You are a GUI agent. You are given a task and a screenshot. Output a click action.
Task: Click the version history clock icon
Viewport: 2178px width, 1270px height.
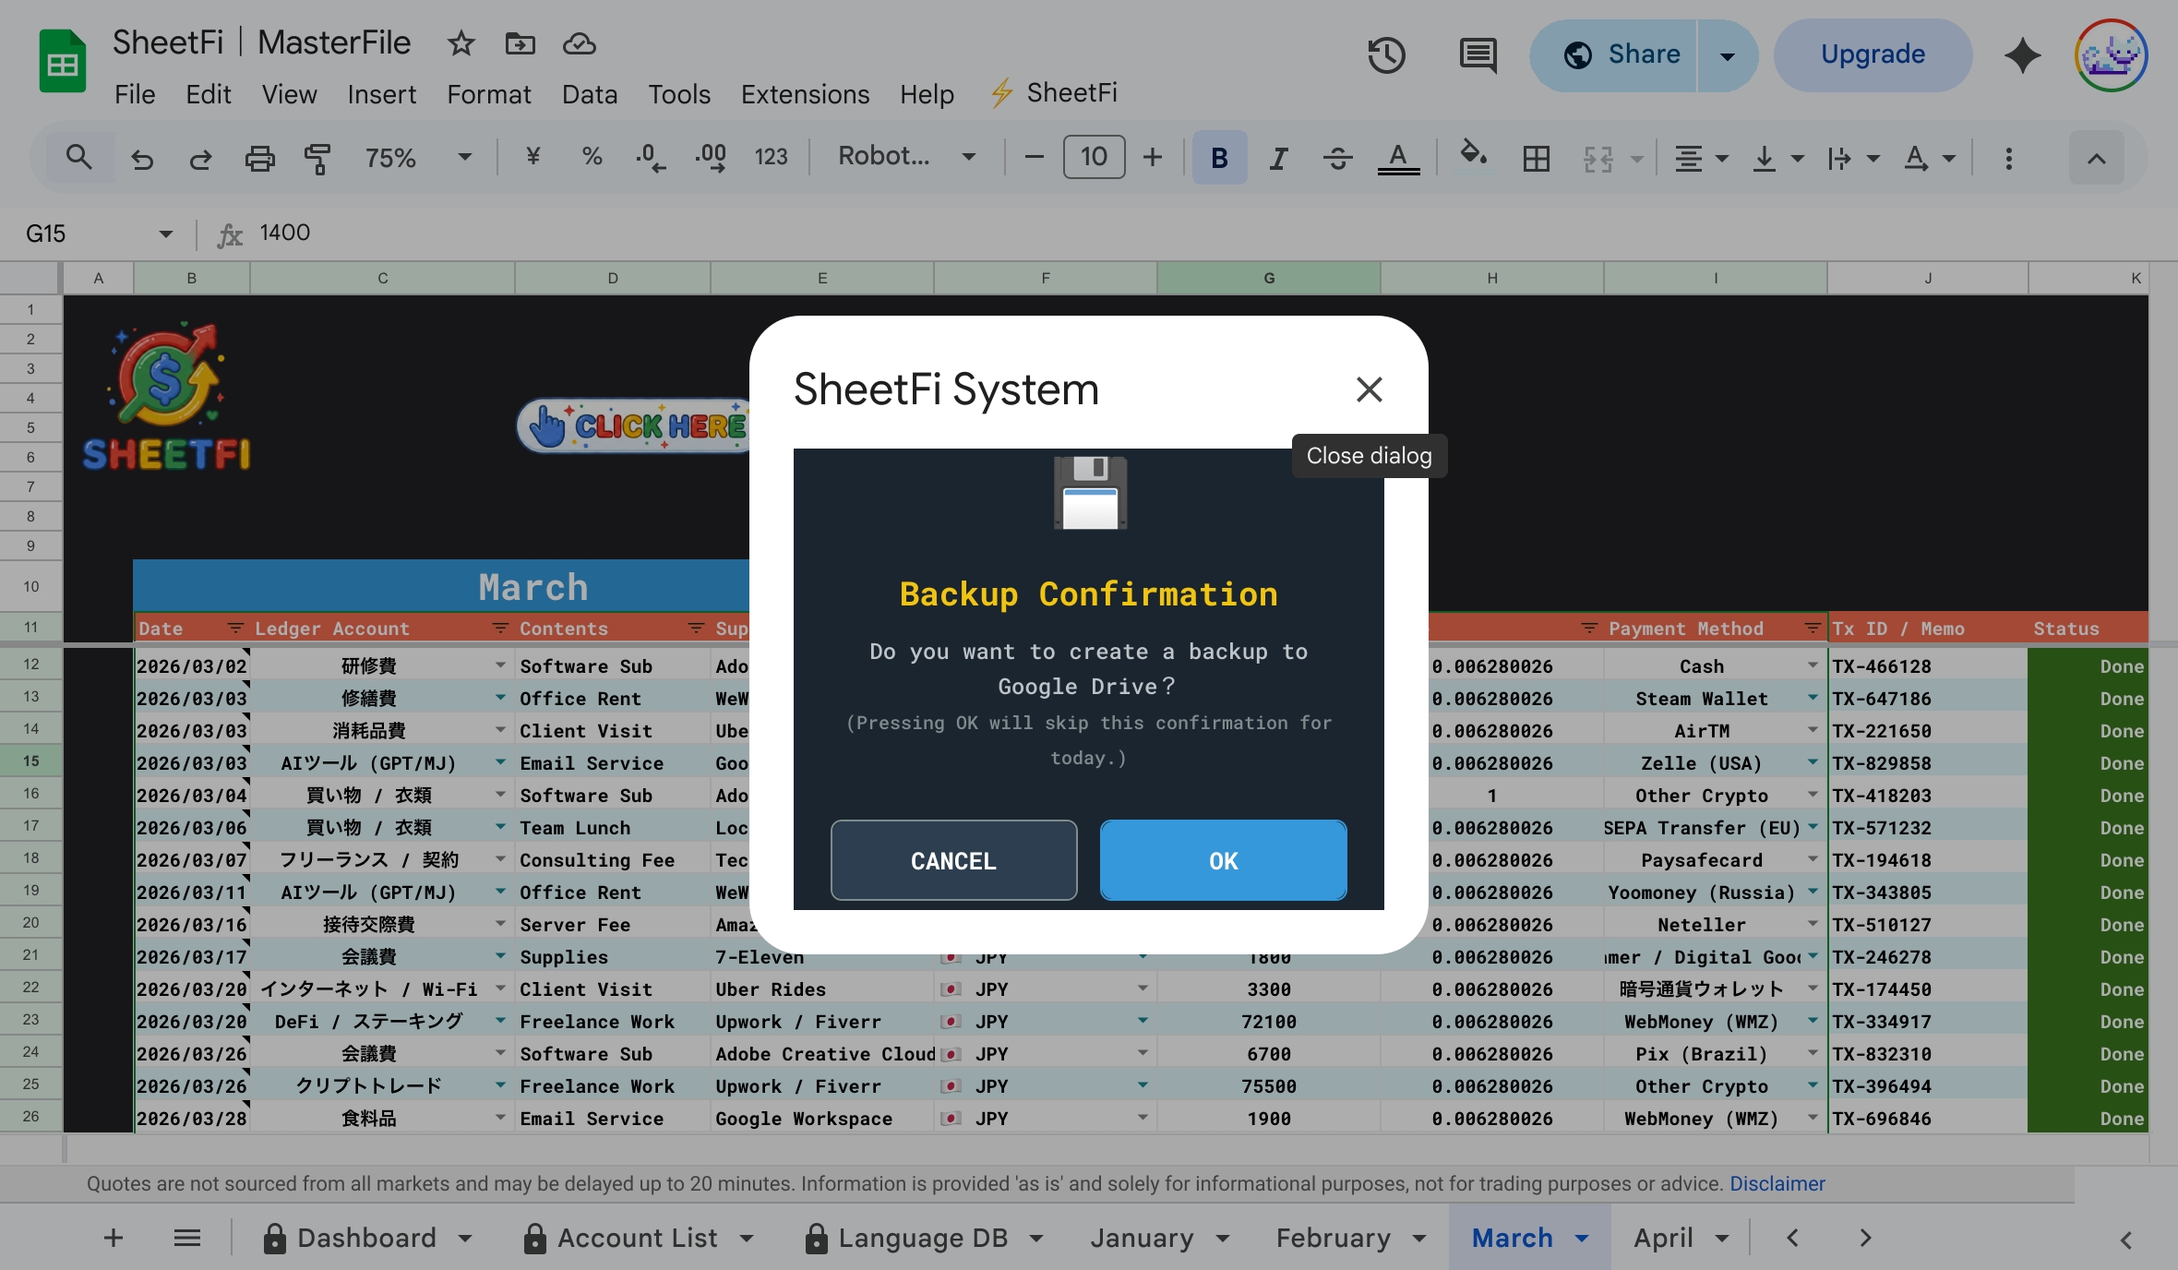[1385, 55]
